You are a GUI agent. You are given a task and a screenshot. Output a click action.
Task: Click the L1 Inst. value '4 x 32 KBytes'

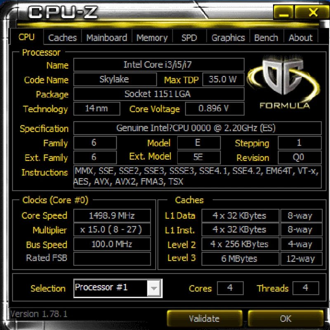click(x=240, y=230)
